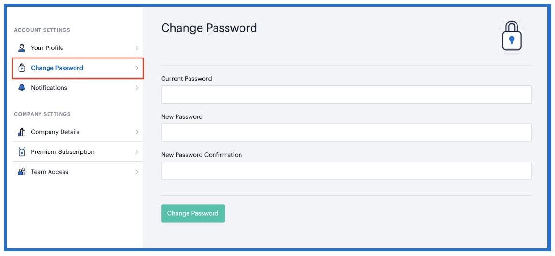
Task: Click the Premium Subscription chevron arrow
Action: click(137, 152)
